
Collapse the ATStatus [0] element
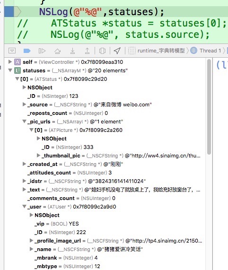pos(17,78)
